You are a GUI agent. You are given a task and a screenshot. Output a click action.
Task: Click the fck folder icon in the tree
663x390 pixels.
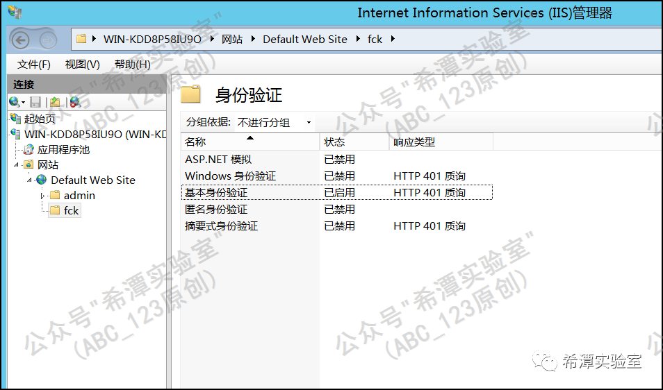(x=55, y=210)
